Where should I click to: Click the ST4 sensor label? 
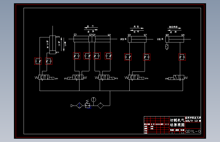[94, 35]
